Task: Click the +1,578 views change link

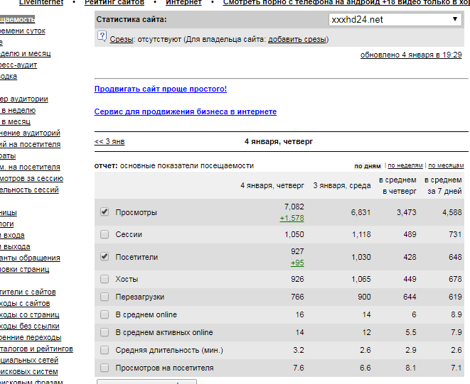Action: (292, 218)
